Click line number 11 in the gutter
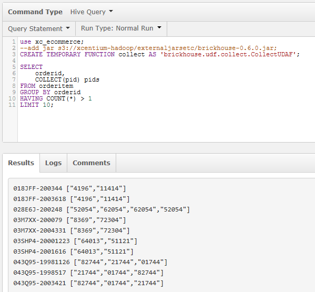Image resolution: width=315 pixels, height=292 pixels. click(x=12, y=105)
